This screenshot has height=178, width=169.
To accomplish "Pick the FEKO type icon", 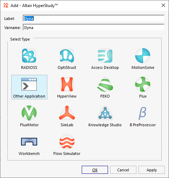I will point(105,84).
